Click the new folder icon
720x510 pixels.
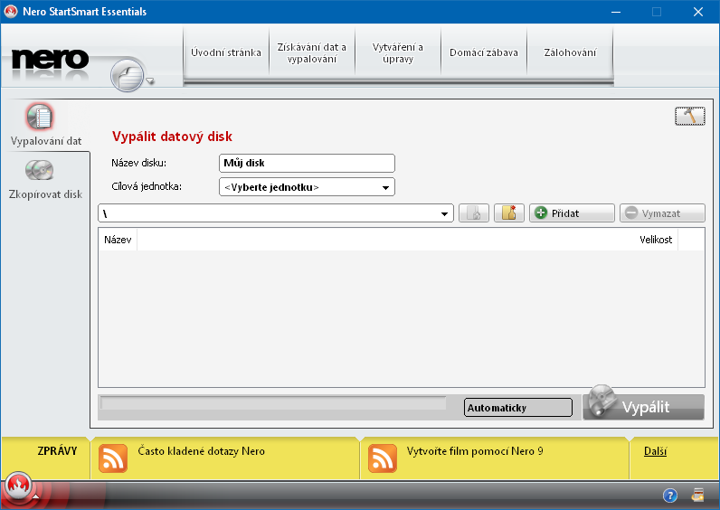coord(509,213)
